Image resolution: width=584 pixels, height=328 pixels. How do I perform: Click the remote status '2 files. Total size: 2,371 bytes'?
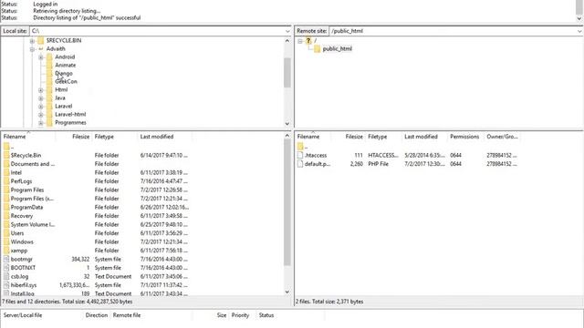coord(329,302)
